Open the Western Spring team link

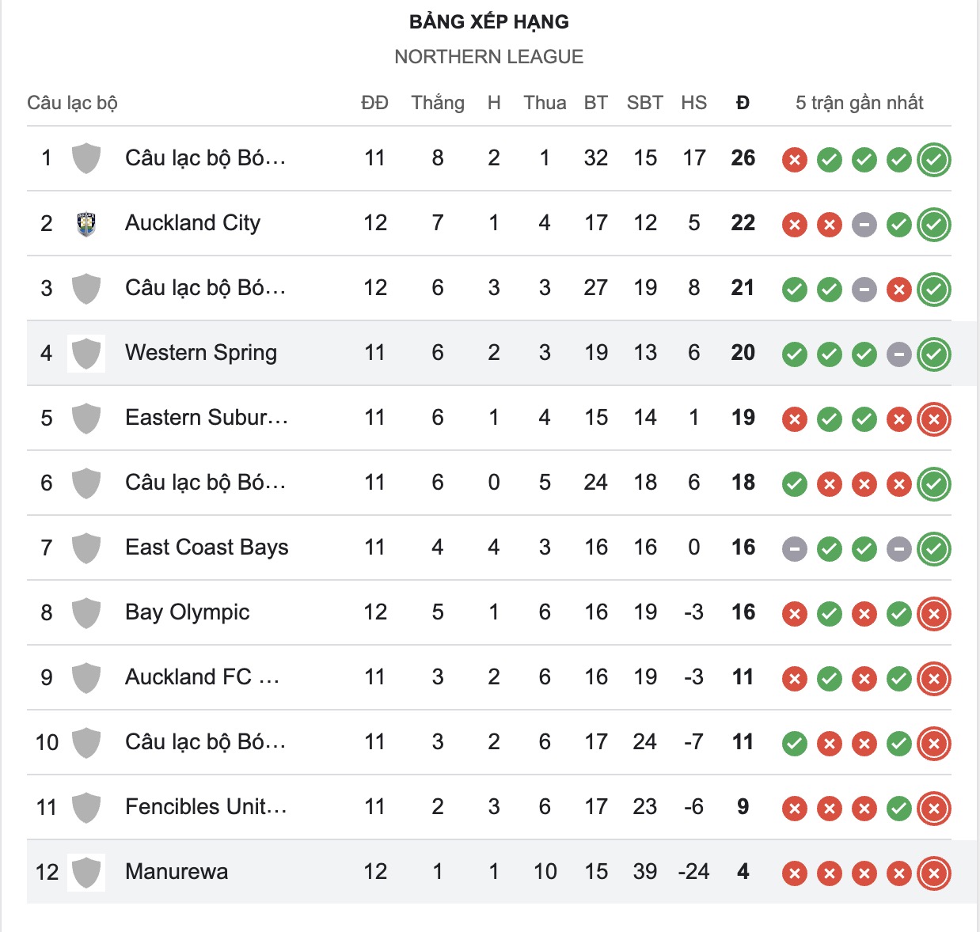(201, 353)
